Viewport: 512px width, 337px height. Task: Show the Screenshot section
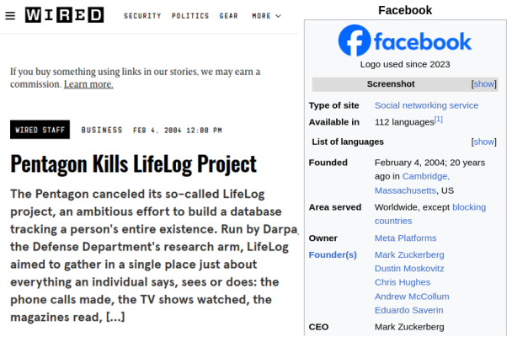tap(484, 84)
